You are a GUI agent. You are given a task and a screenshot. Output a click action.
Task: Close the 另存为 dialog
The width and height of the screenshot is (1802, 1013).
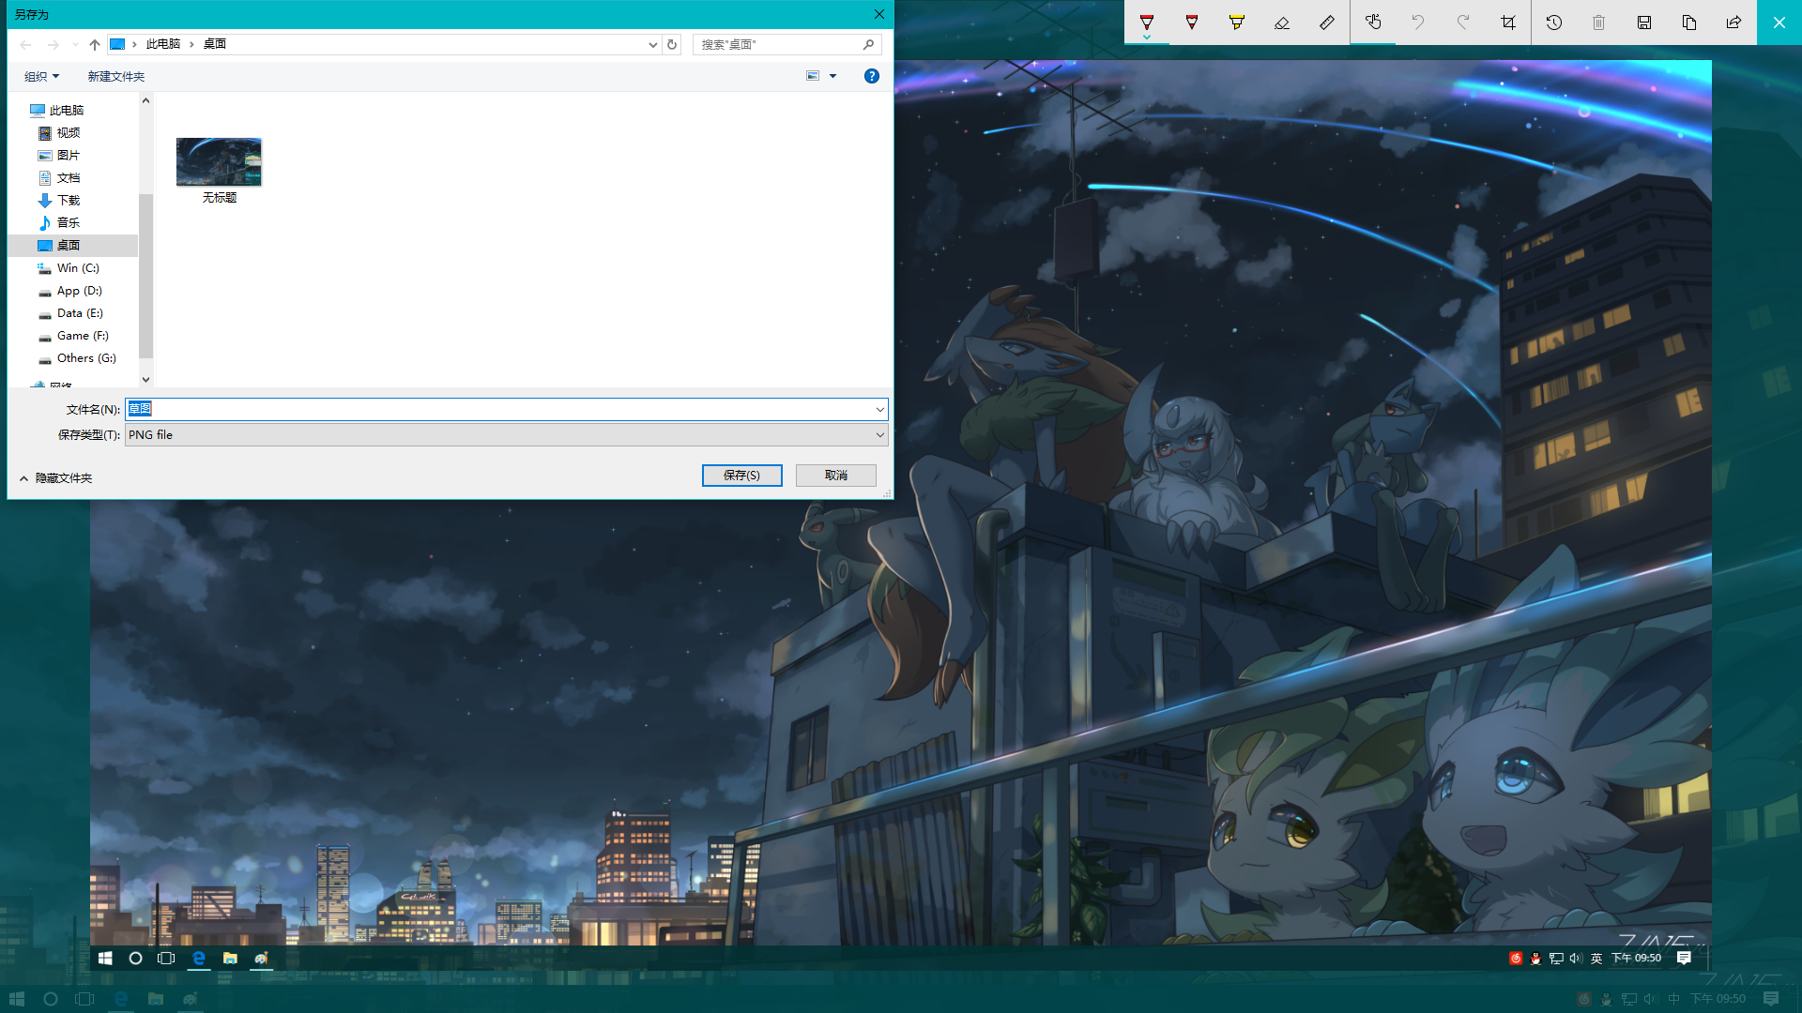[878, 14]
